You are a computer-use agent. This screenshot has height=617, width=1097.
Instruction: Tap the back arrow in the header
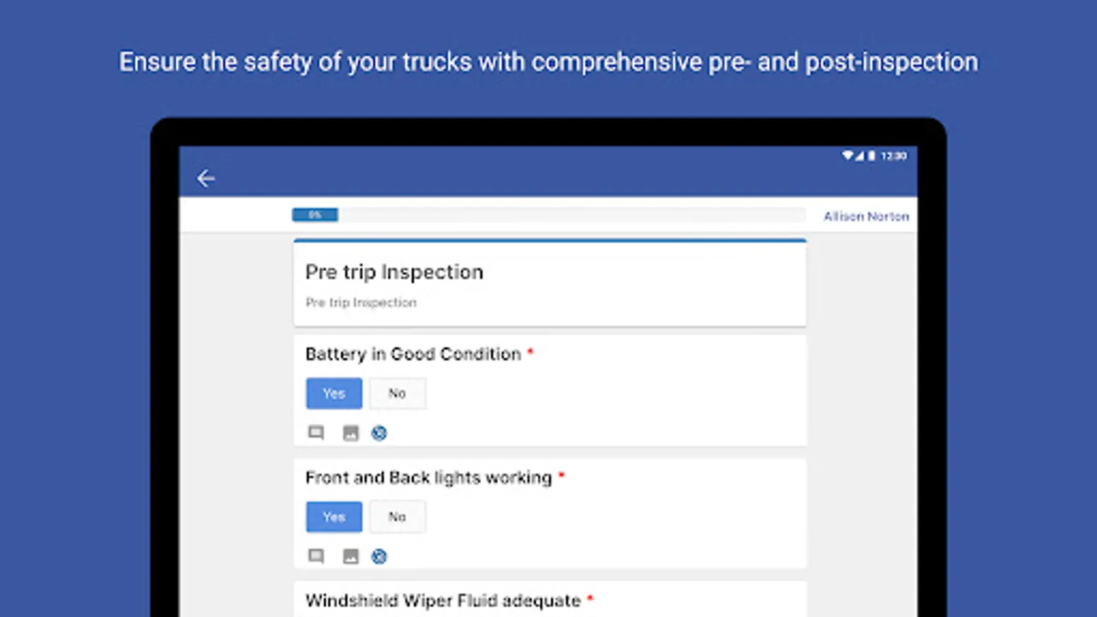tap(206, 179)
